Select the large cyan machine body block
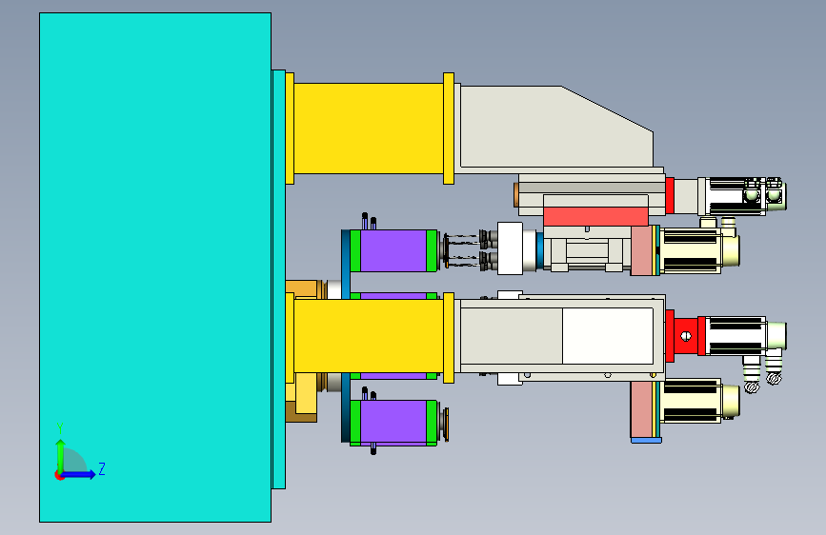The height and width of the screenshot is (535, 826). point(155,267)
